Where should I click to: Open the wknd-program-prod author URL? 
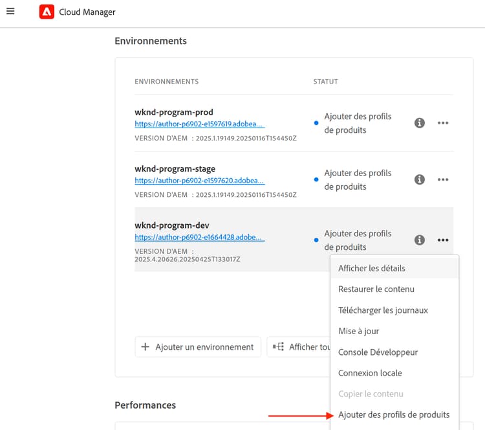(200, 124)
